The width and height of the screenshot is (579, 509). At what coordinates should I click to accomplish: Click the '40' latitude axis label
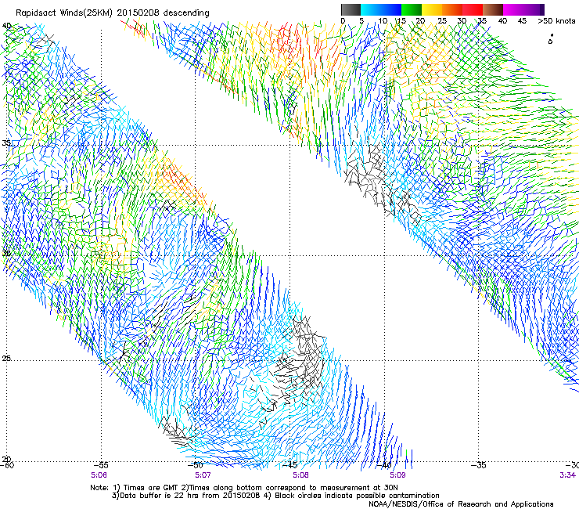point(6,26)
